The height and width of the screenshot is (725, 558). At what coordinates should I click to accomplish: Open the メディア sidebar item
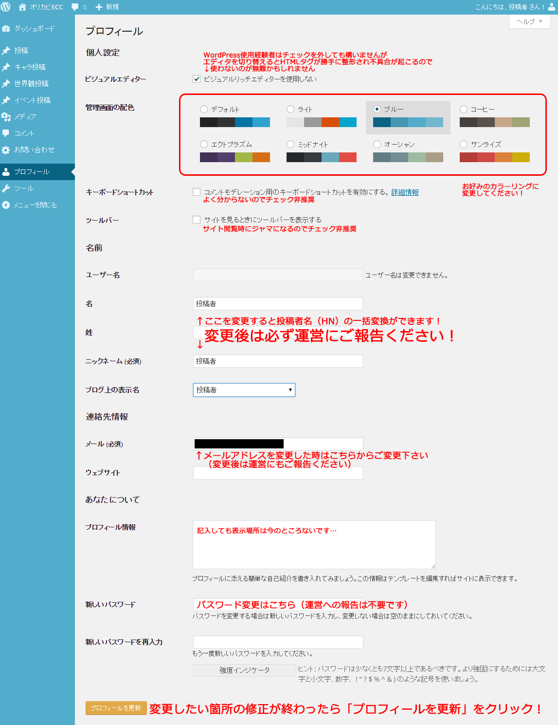click(25, 117)
